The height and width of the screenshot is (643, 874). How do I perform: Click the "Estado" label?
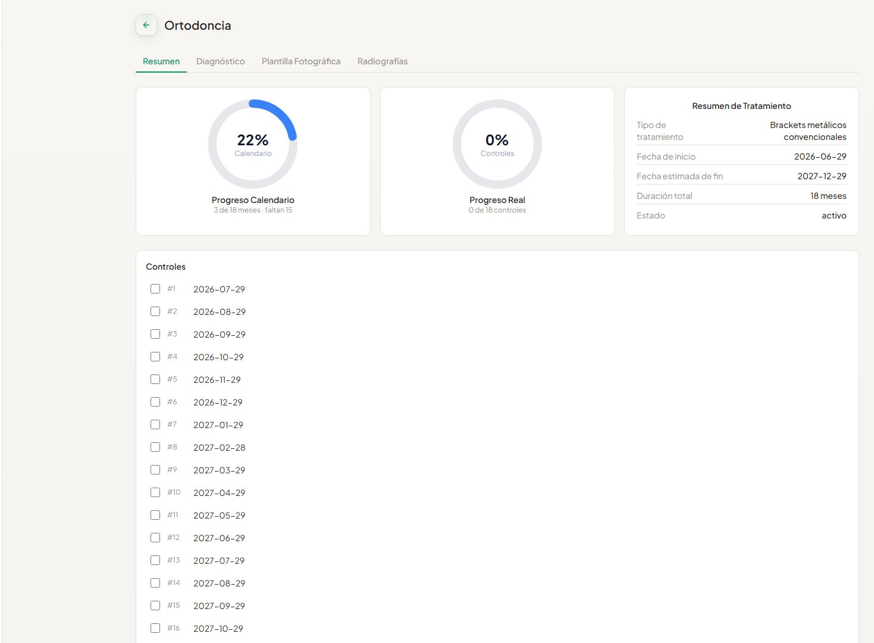pyautogui.click(x=651, y=216)
